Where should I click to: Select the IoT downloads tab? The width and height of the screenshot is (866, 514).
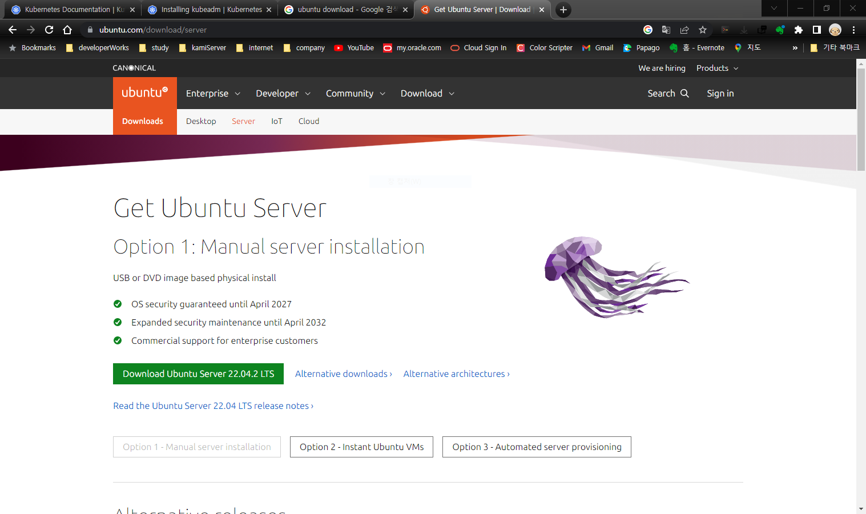277,121
